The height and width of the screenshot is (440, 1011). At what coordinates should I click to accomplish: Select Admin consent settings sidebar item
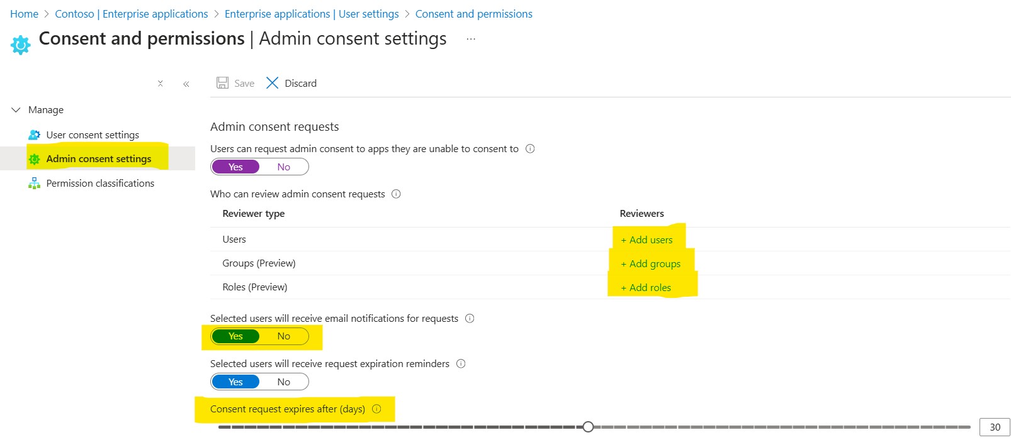(x=99, y=158)
